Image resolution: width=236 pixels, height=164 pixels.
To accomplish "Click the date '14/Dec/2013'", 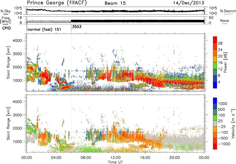I will pos(189,3).
